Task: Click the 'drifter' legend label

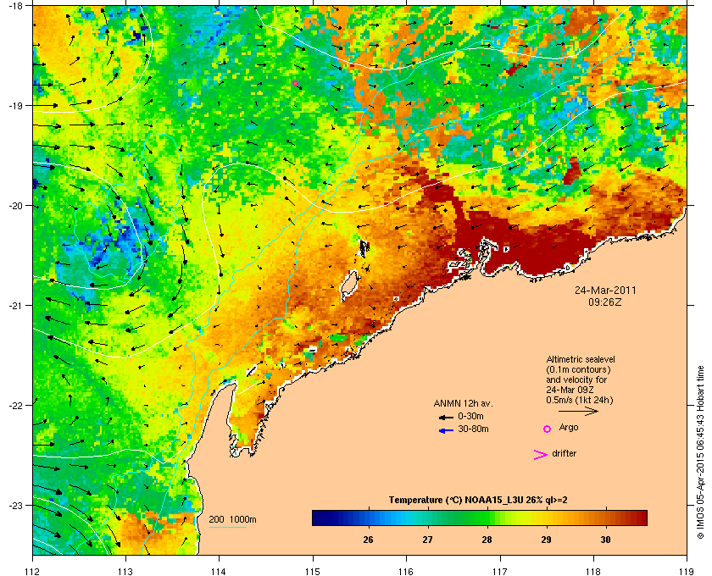Action: 564,453
